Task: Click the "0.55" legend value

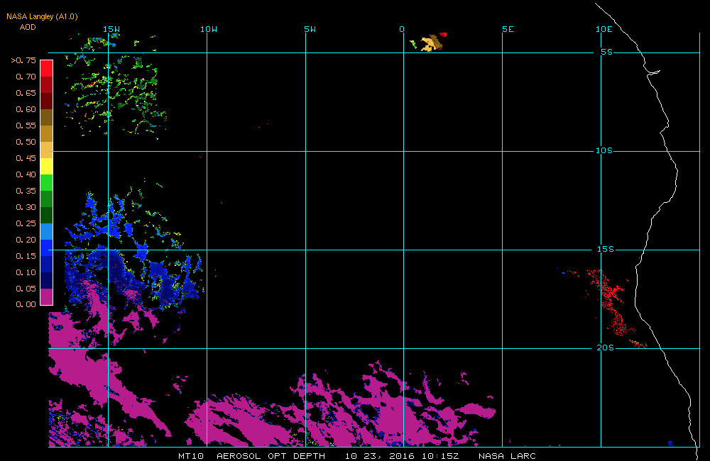Action: [x=26, y=126]
